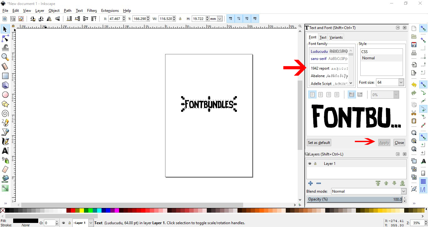
Task: Toggle vertical text layout button
Action: coord(360,94)
